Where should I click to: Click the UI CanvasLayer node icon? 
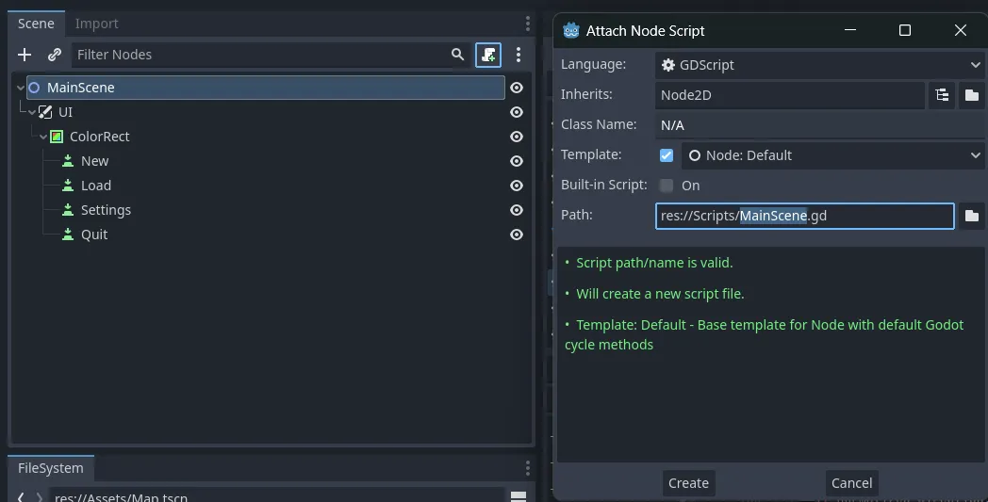[x=45, y=112]
